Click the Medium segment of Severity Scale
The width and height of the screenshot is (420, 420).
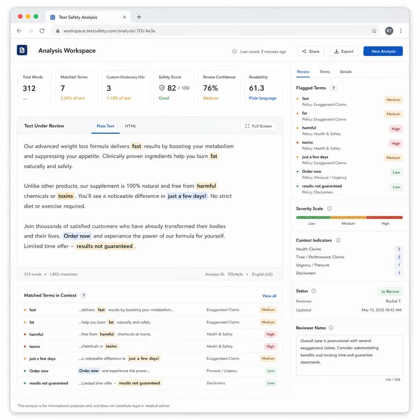[348, 217]
